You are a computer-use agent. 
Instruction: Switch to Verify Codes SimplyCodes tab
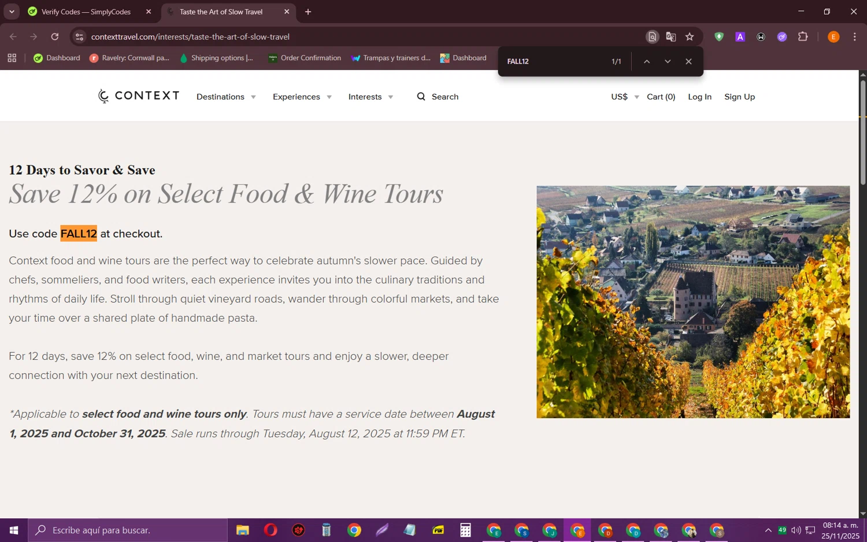click(x=87, y=12)
